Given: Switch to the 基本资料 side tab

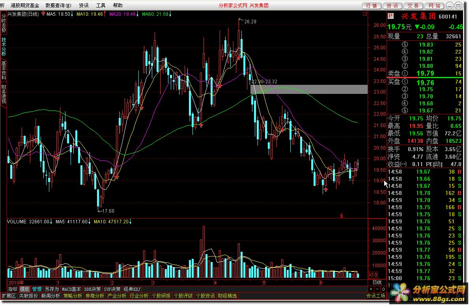Looking at the screenshot, I should (4, 70).
